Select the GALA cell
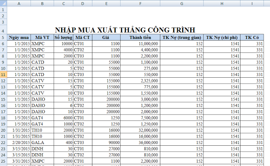Image resolution: width=270 pixels, height=166 pixels. click(x=42, y=142)
